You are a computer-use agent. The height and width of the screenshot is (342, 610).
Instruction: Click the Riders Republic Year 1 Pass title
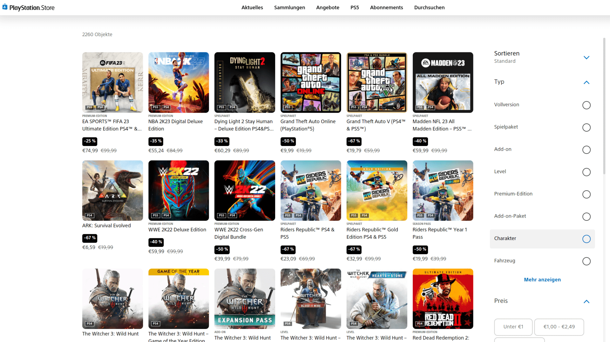tap(440, 233)
